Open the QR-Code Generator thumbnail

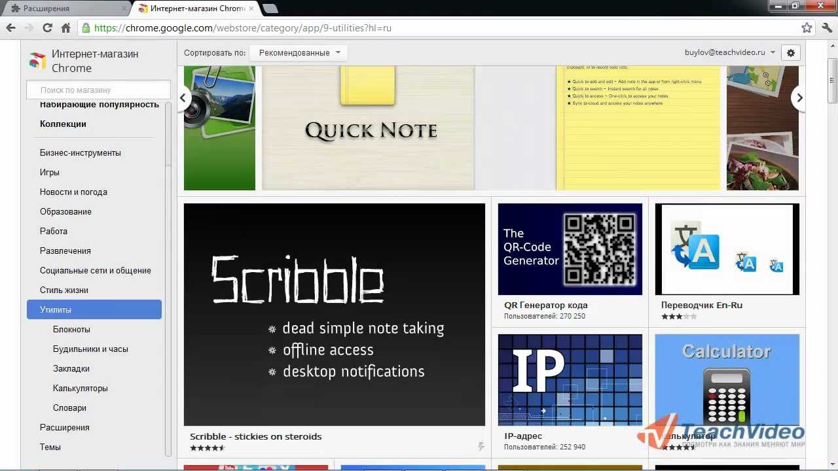570,249
